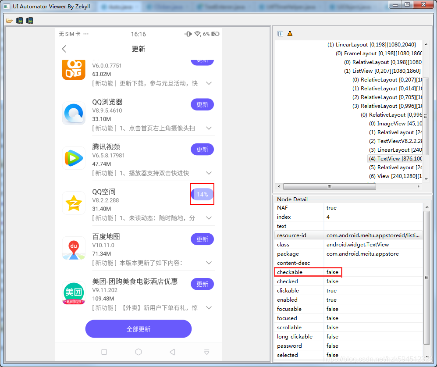The width and height of the screenshot is (437, 367).
Task: Click second device screenshot toolbar icon
Action: (29, 21)
